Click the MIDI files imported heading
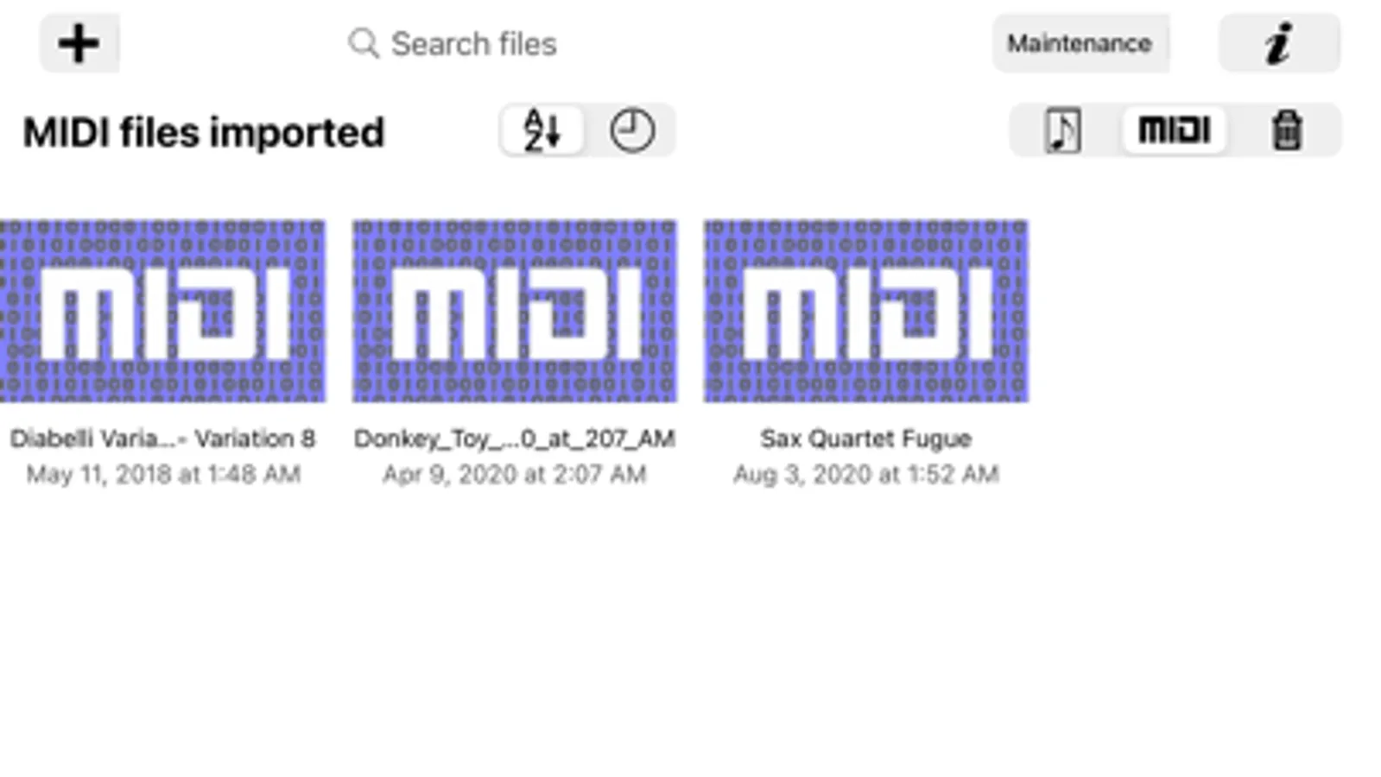The height and width of the screenshot is (777, 1381). click(x=204, y=132)
